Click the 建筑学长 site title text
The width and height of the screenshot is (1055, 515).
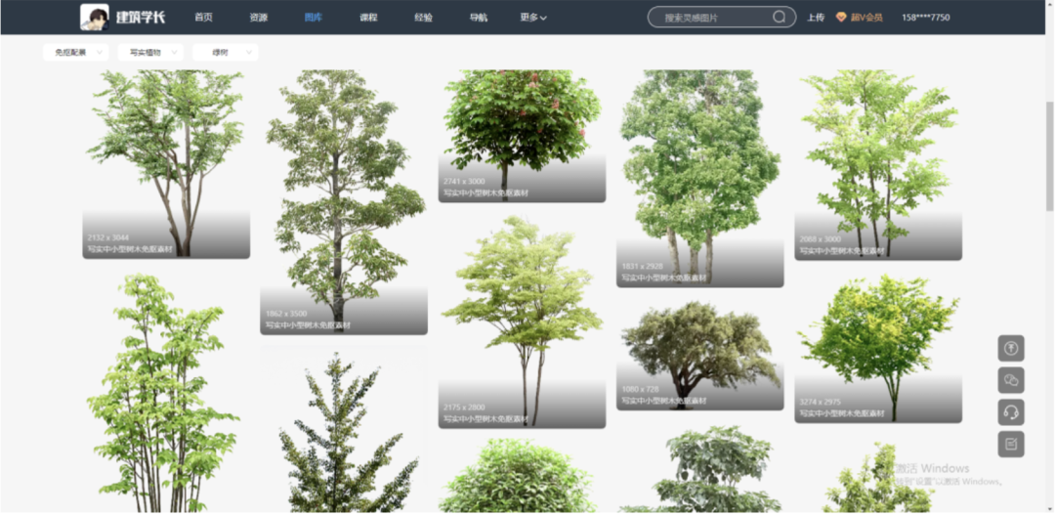coord(140,18)
